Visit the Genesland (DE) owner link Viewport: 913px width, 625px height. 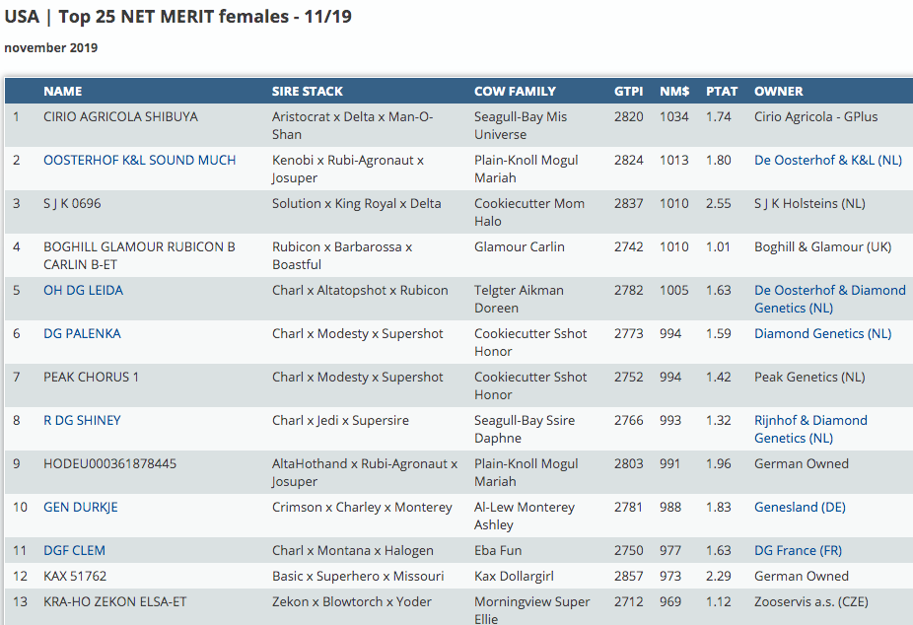[800, 507]
